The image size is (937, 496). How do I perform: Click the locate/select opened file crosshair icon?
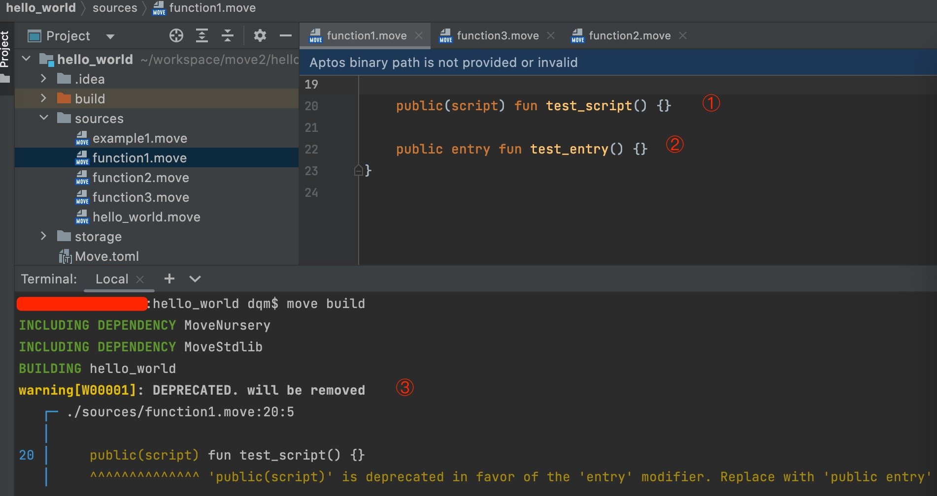[176, 35]
